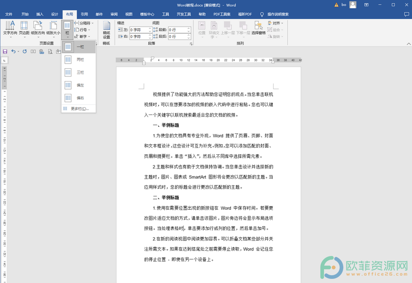
Task: Click the undo arrow icon
Action: coord(13,51)
